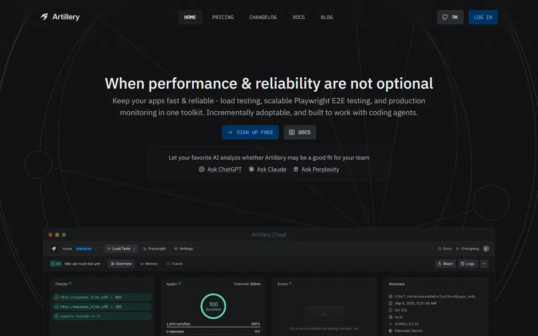The image size is (538, 336).
Task: Switch to the Traces tab
Action: pos(174,264)
